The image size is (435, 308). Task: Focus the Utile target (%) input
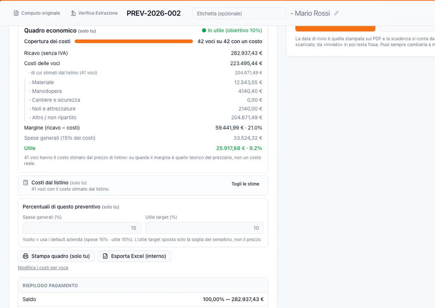coord(205,228)
